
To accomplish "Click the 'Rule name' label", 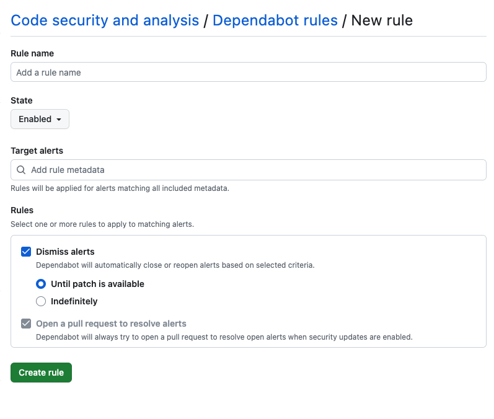I will 32,53.
